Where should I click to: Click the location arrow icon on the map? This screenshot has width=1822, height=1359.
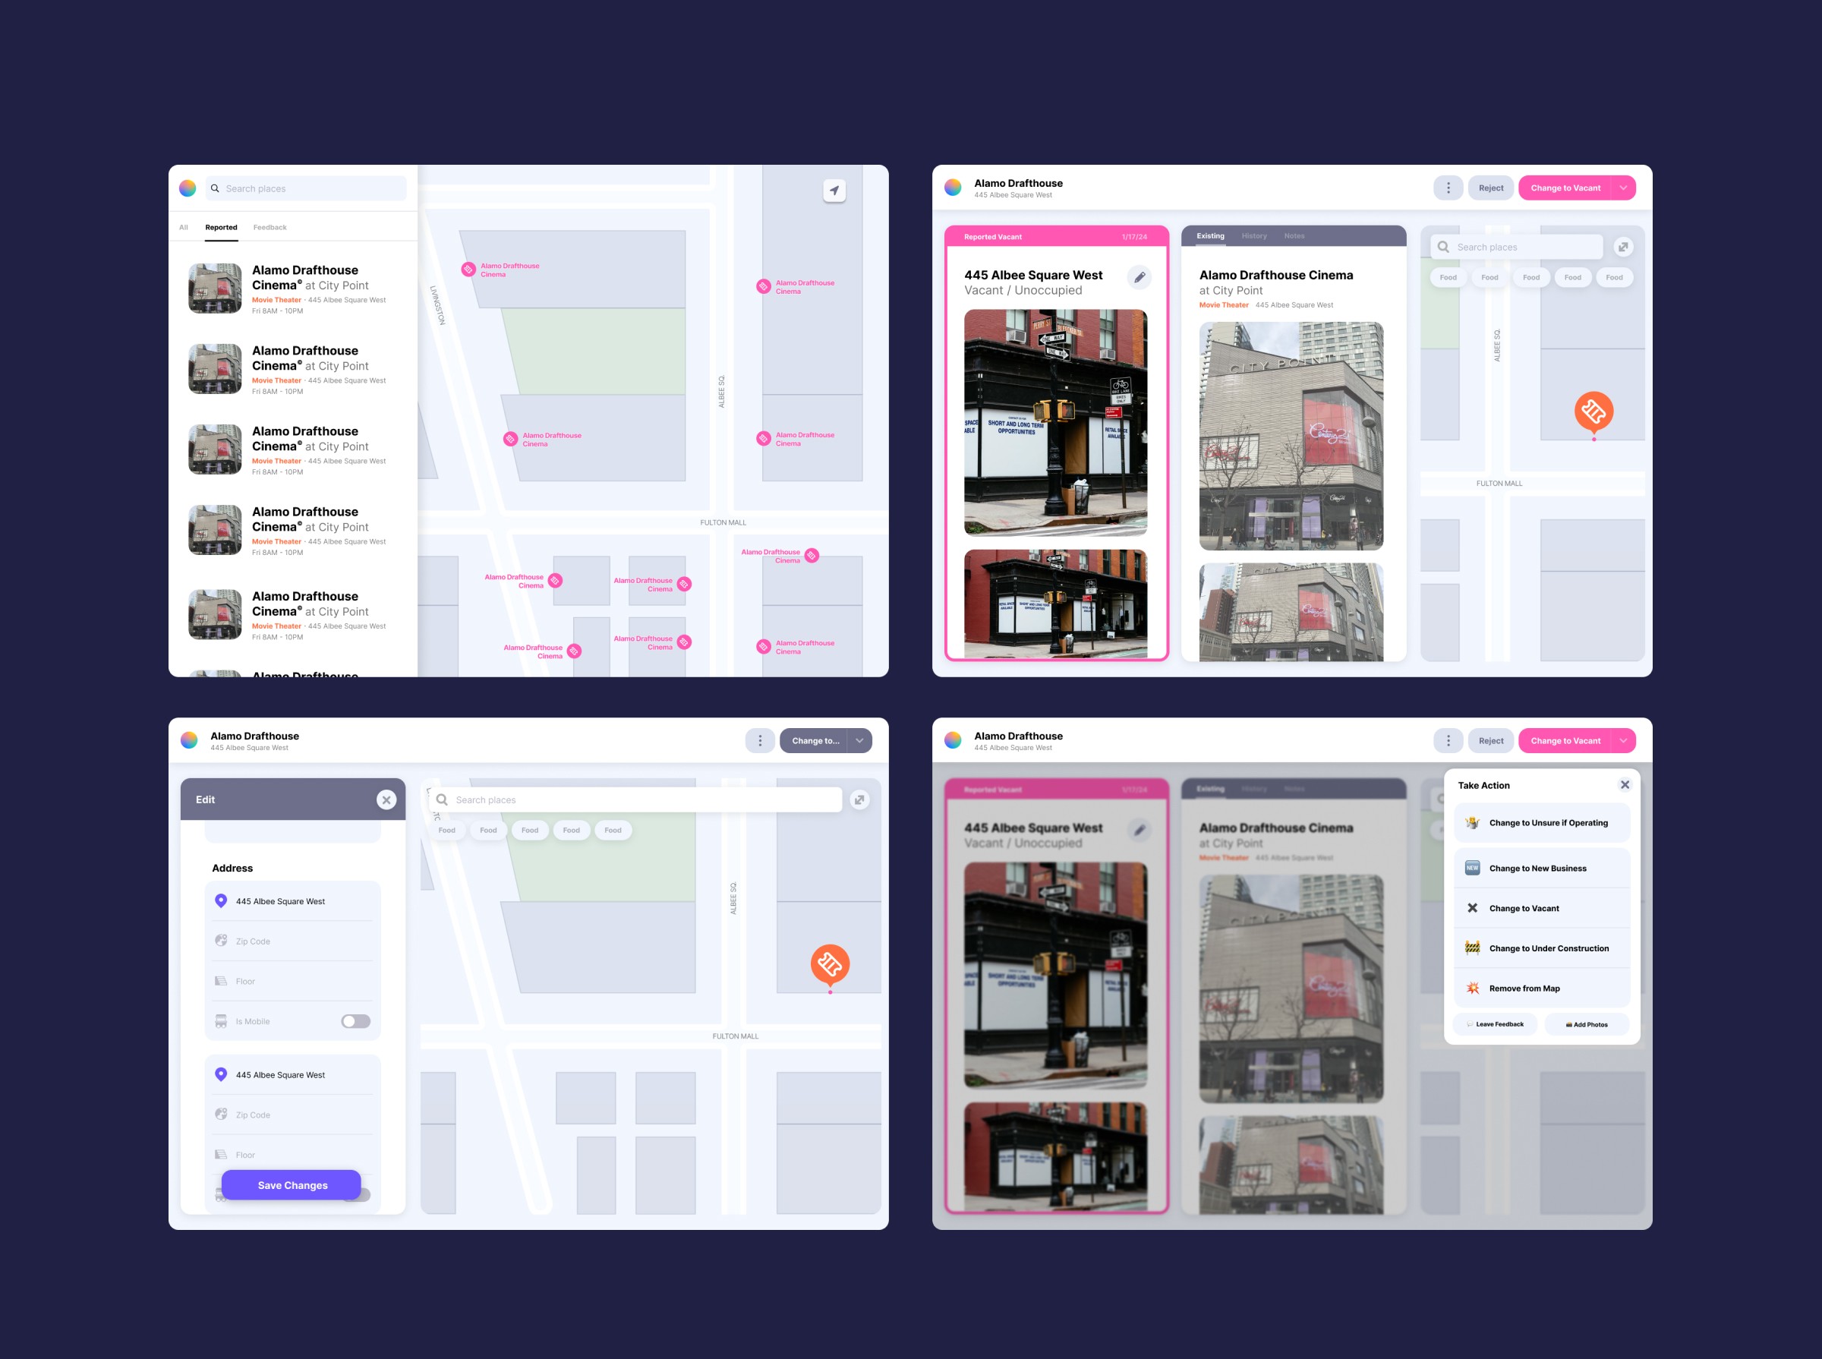pos(834,191)
